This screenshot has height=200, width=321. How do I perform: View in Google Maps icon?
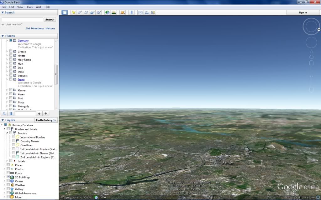tap(153, 12)
